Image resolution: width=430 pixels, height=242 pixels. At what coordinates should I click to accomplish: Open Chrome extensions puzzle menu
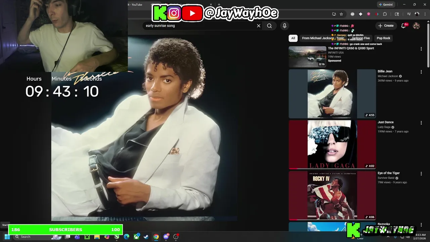(385, 14)
